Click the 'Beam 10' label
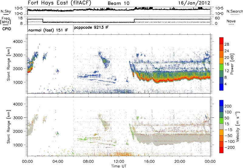Screen dimensions: 243x168 pyautogui.click(x=118, y=3)
